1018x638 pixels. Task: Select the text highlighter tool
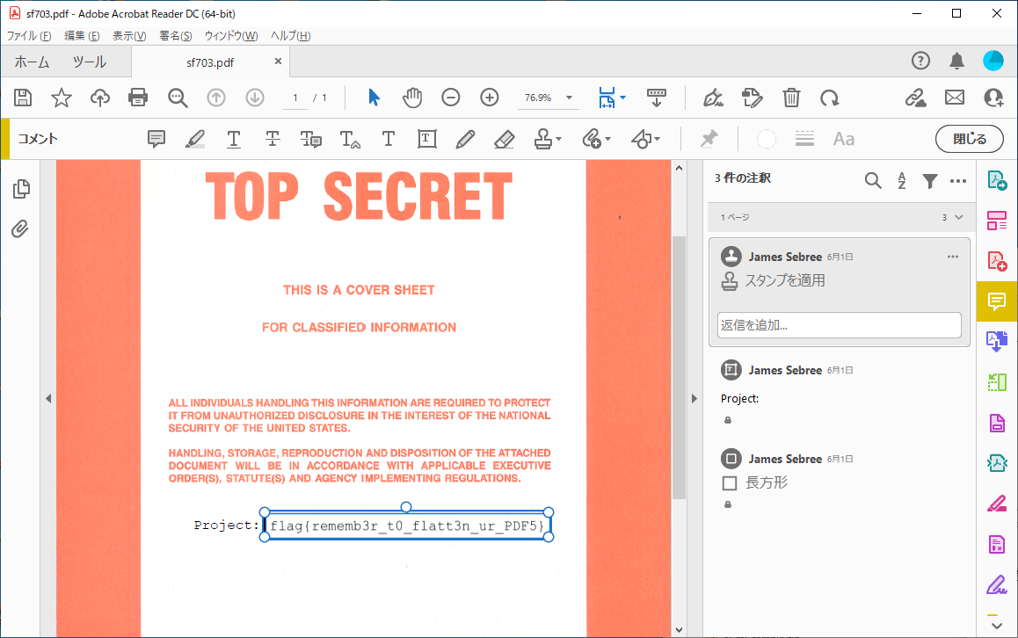pos(194,138)
